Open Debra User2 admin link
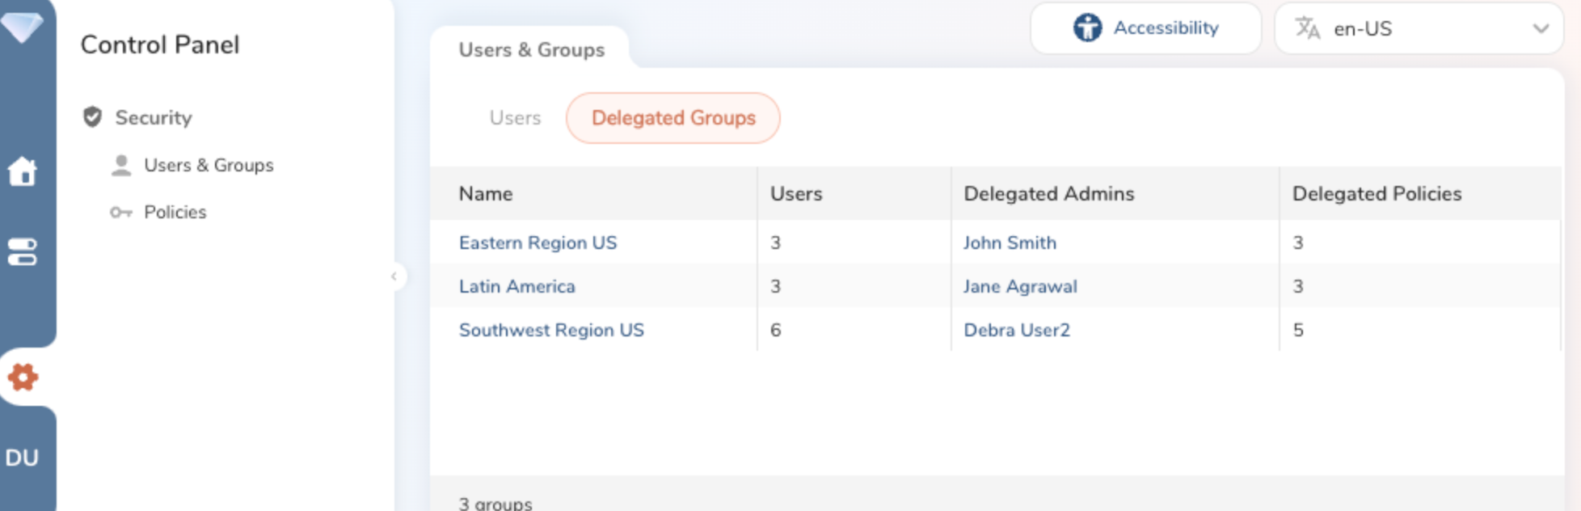The width and height of the screenshot is (1581, 511). pos(1016,330)
